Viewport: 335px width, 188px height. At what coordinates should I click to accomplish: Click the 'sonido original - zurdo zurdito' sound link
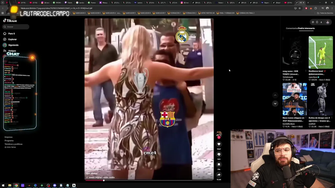(100, 177)
